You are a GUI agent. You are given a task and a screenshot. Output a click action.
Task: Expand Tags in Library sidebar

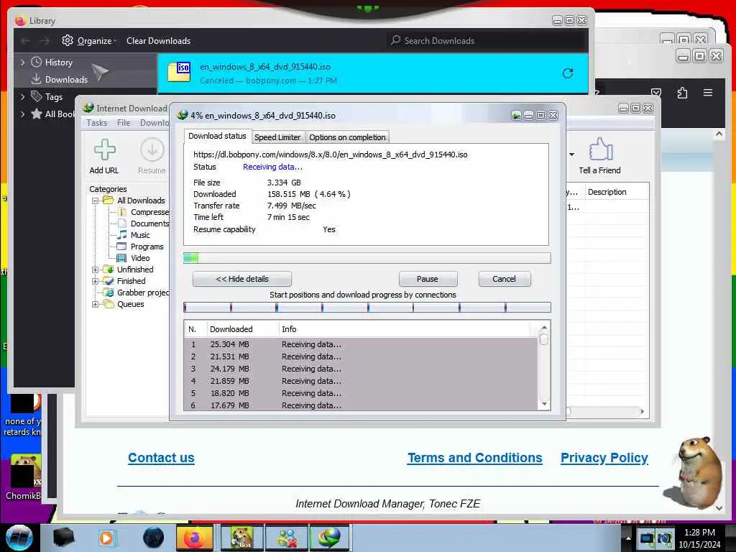(22, 97)
